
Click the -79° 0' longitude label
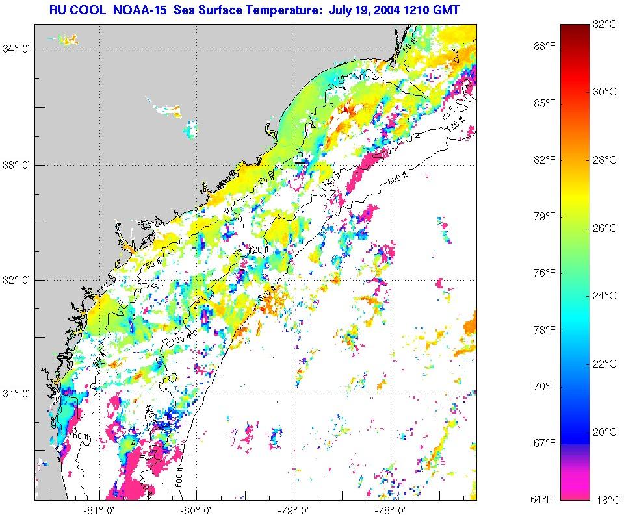pyautogui.click(x=294, y=510)
